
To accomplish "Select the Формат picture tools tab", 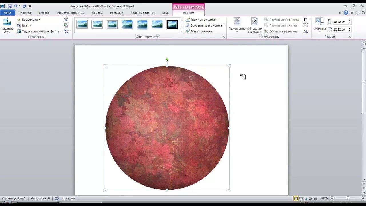I will 188,13.
